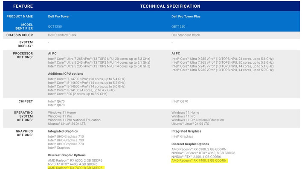302x169 pixels.
Task: Select the Dell Pro Tower product name
Action: pos(59,17)
